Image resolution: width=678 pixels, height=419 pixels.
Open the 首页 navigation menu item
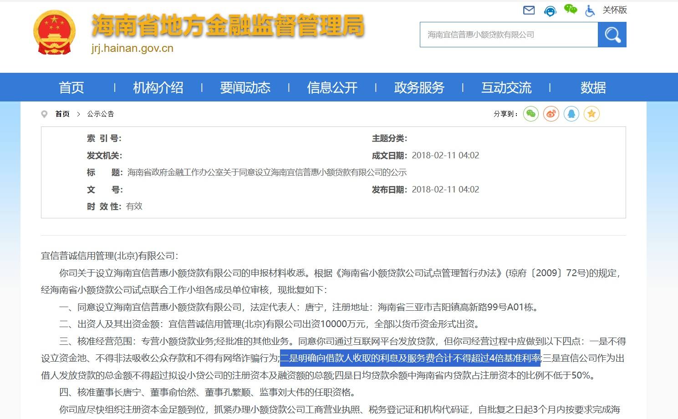[71, 87]
